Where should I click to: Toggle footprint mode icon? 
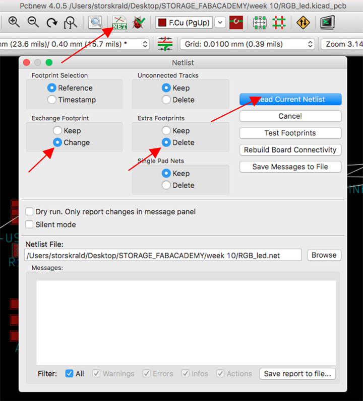[260, 23]
